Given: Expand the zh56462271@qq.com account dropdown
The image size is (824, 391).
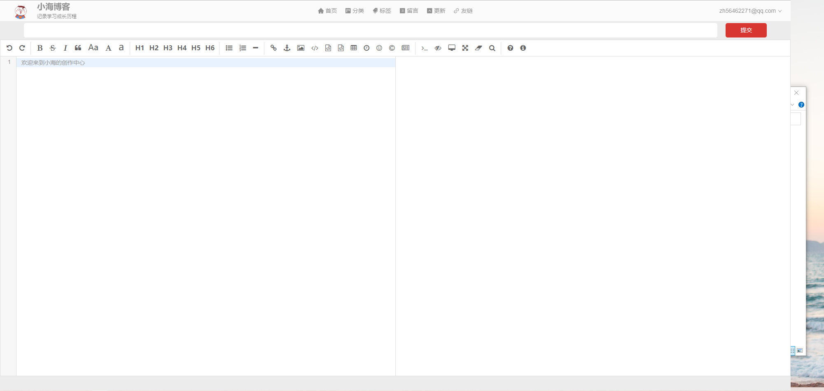Looking at the screenshot, I should click(750, 11).
